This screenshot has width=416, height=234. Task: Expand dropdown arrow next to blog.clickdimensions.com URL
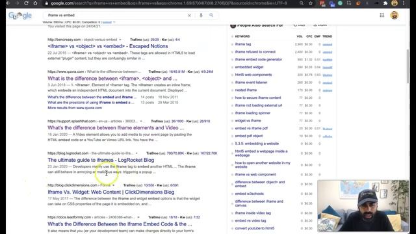click(x=114, y=185)
